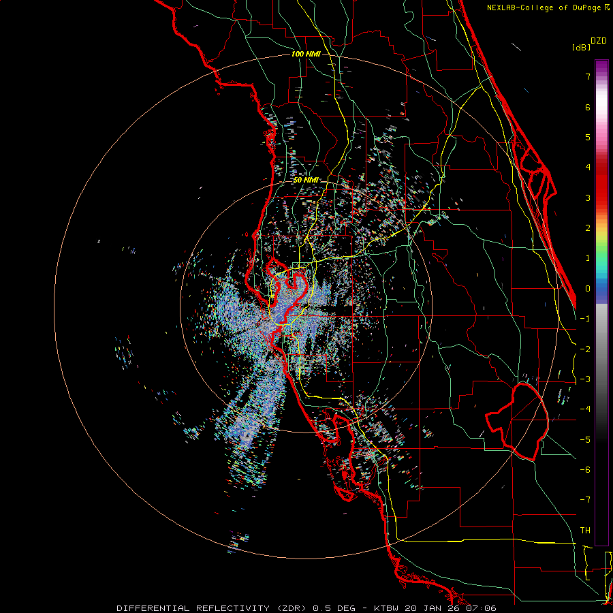Select the 5 value on the color scale
This screenshot has height=613, width=613.
[588, 137]
